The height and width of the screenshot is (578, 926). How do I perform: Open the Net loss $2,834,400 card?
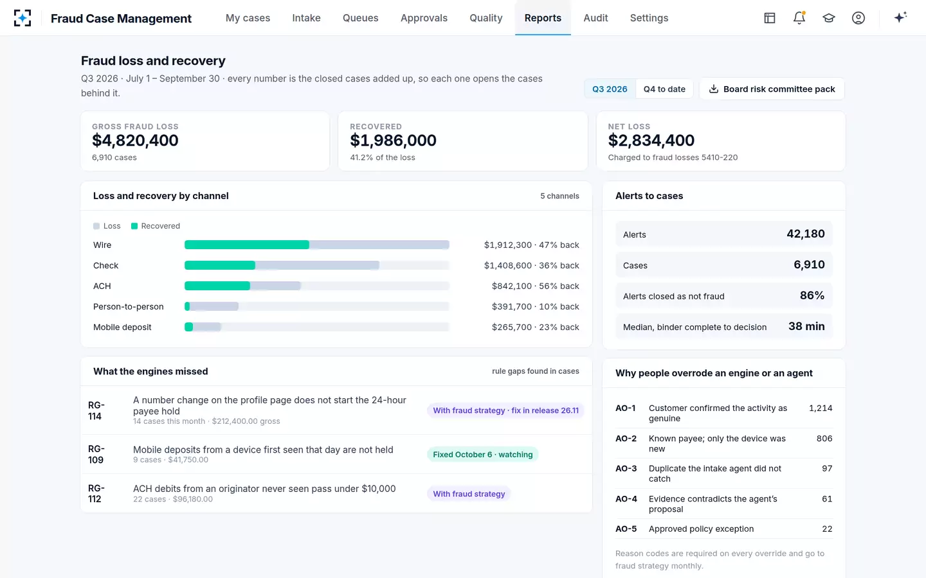tap(721, 141)
